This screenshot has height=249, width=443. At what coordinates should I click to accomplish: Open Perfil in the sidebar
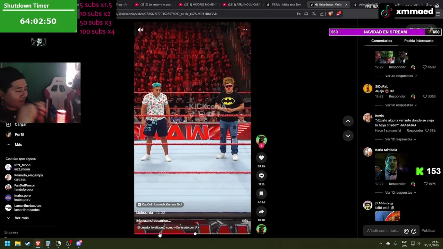coord(19,135)
